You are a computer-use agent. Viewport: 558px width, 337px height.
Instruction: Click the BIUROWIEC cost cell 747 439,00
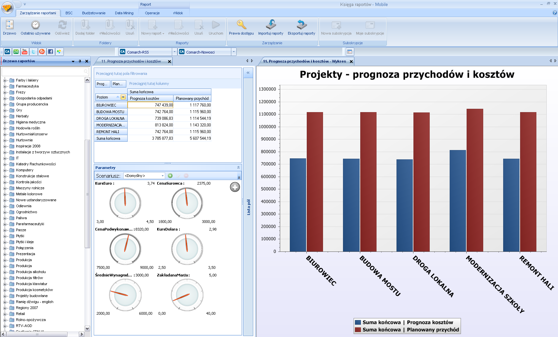(151, 105)
